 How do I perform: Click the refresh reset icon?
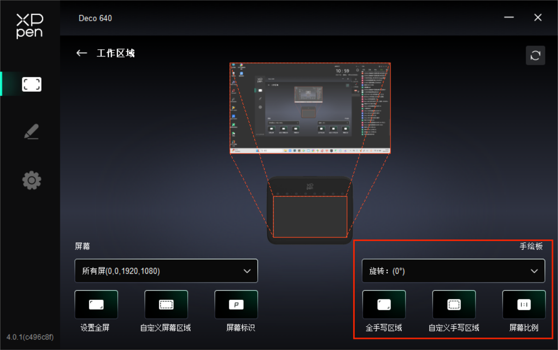[535, 56]
